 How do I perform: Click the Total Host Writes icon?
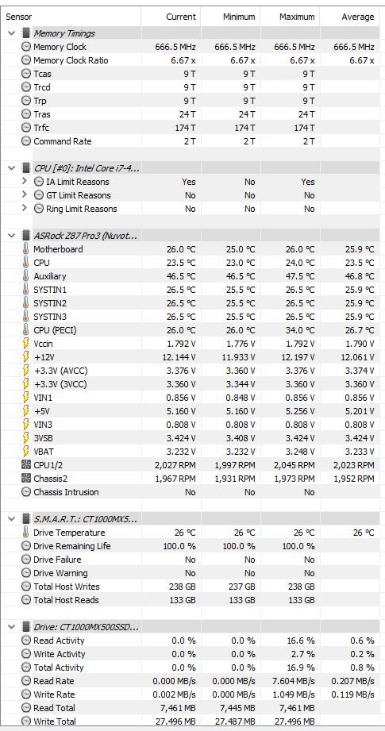click(26, 587)
